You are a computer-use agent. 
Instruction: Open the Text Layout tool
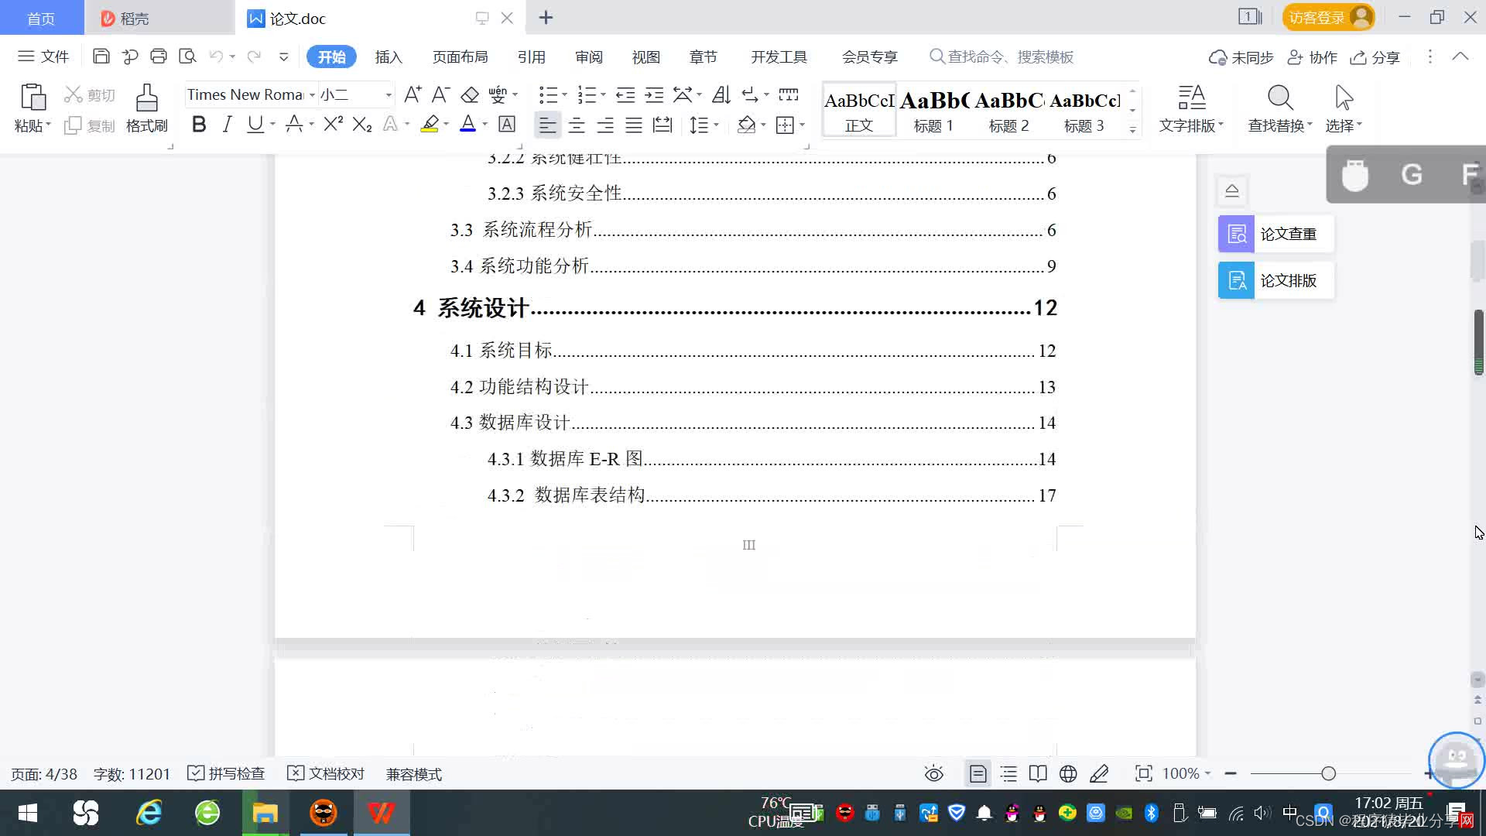(x=1191, y=108)
